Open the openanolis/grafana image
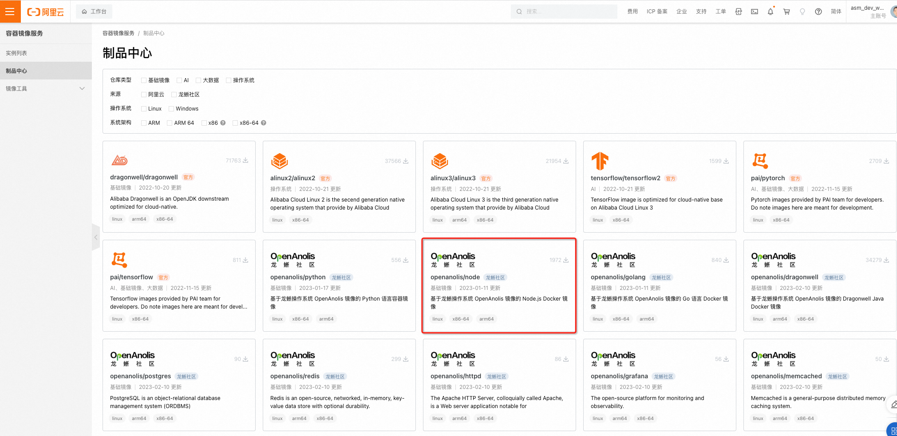 click(619, 376)
